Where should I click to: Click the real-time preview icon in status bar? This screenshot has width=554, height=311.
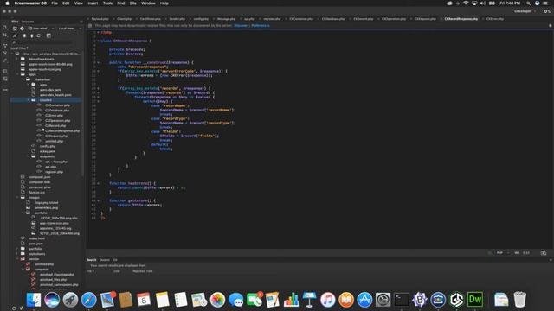point(544,253)
